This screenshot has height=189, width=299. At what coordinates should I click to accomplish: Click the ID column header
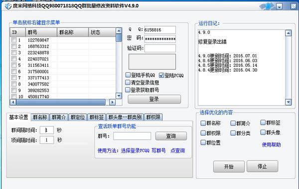(x=18, y=32)
